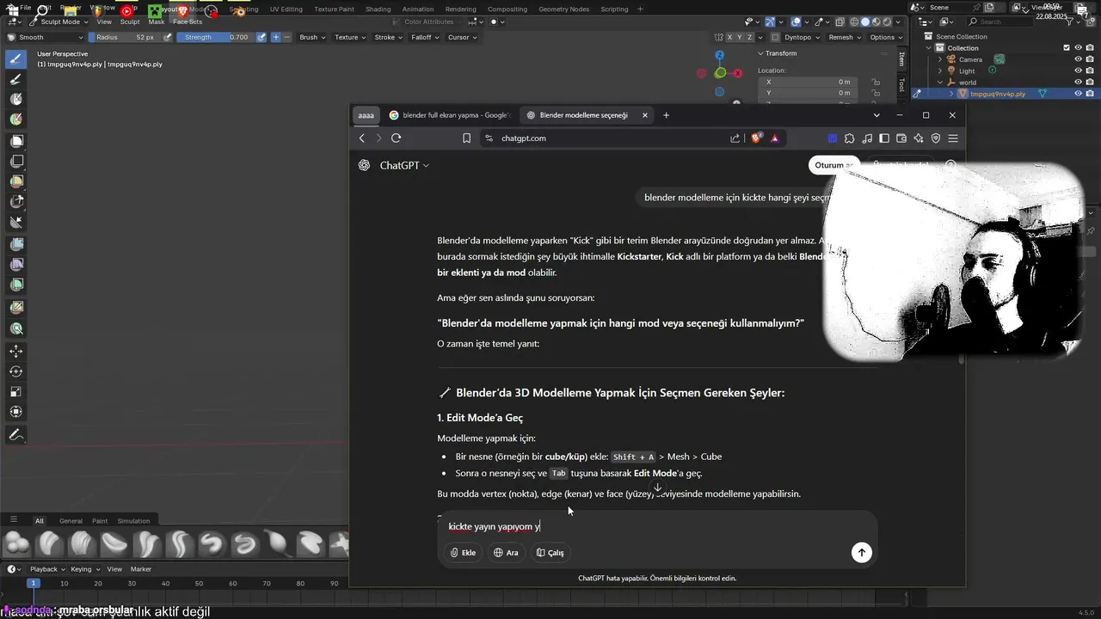Open the Smooth brush selector dropdown
1101x619 pixels.
pyautogui.click(x=45, y=37)
